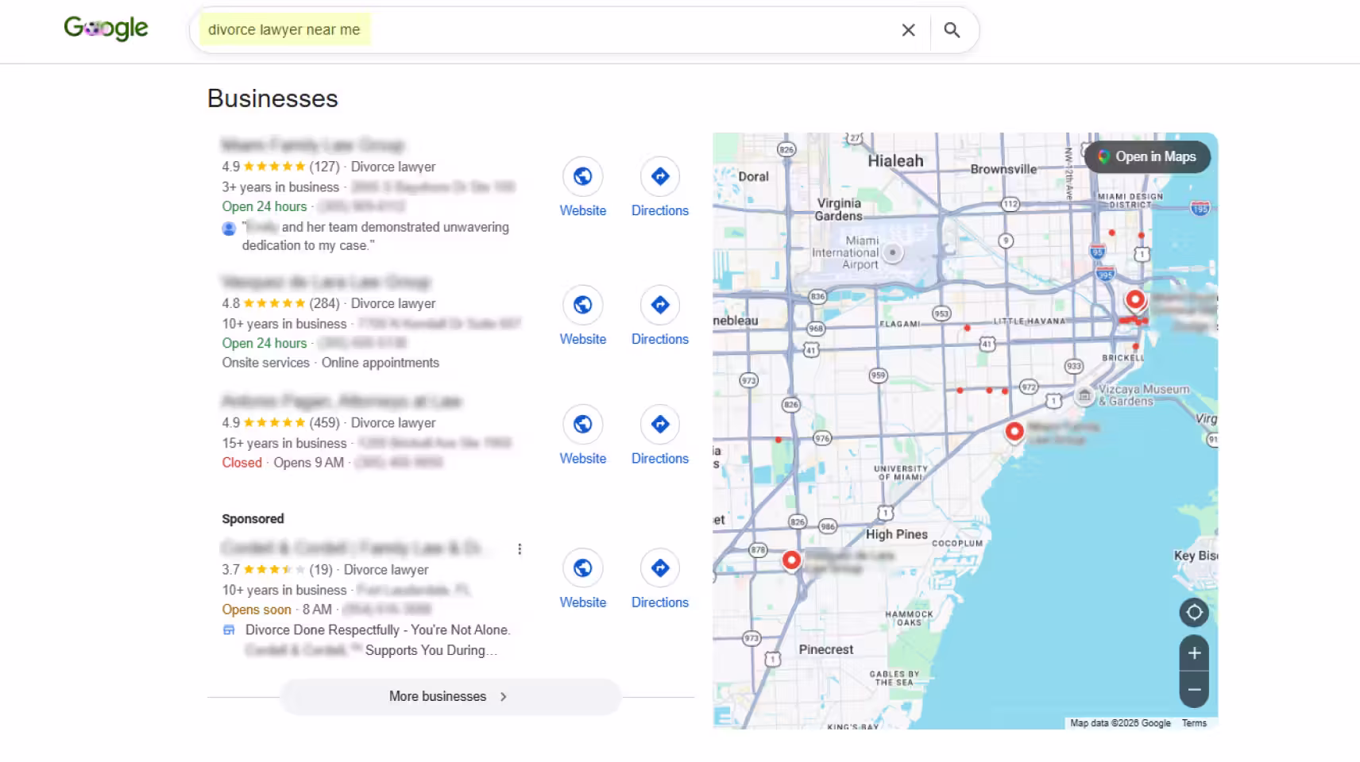This screenshot has width=1360, height=762.
Task: Zoom out the map with minus
Action: click(1194, 690)
